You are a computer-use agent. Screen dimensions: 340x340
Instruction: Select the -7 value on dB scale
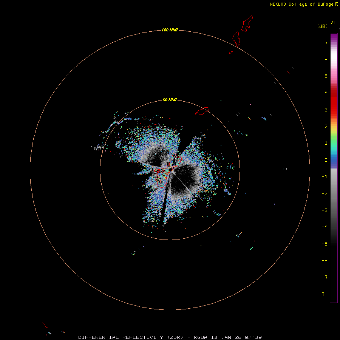coord(325,277)
